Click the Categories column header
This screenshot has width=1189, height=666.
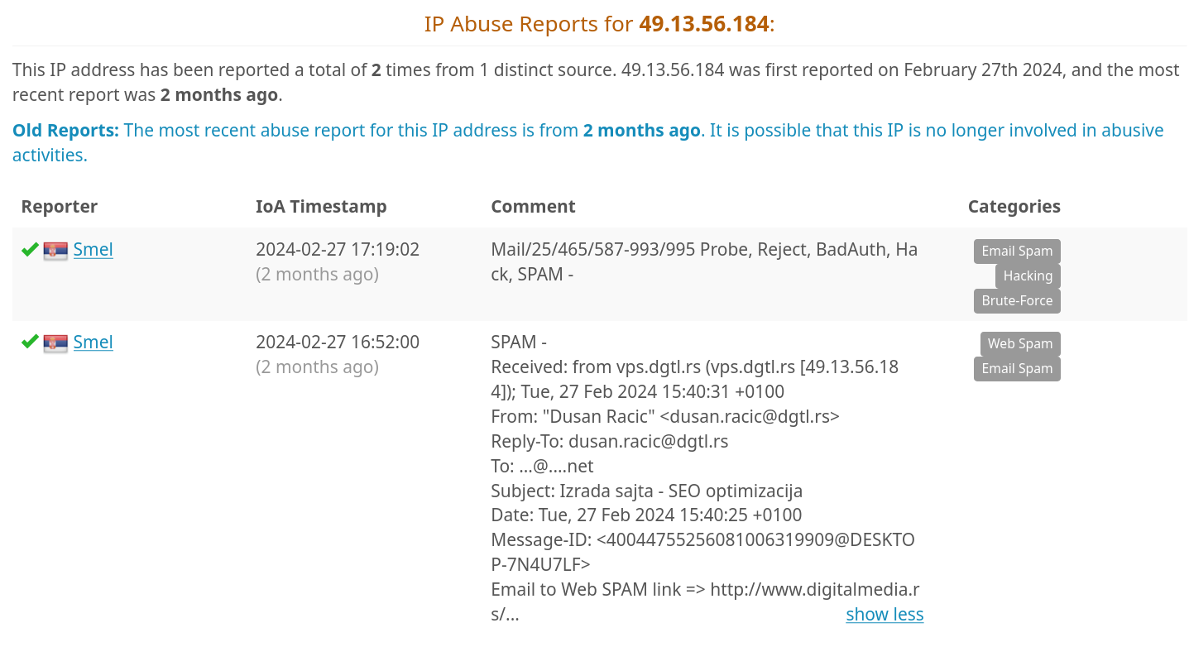(x=1014, y=207)
